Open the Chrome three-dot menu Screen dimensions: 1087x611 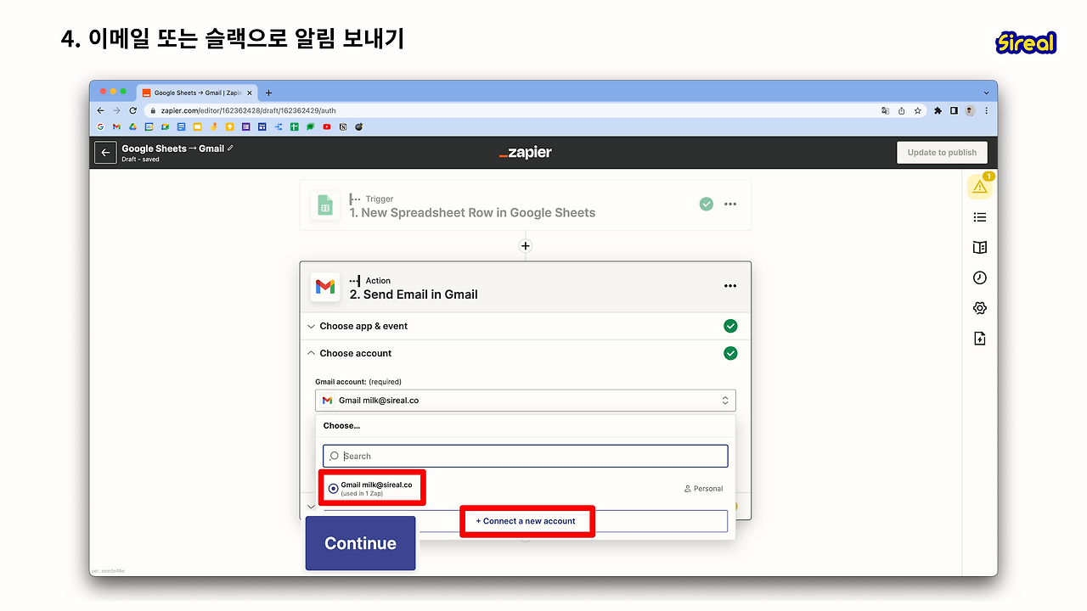(986, 110)
